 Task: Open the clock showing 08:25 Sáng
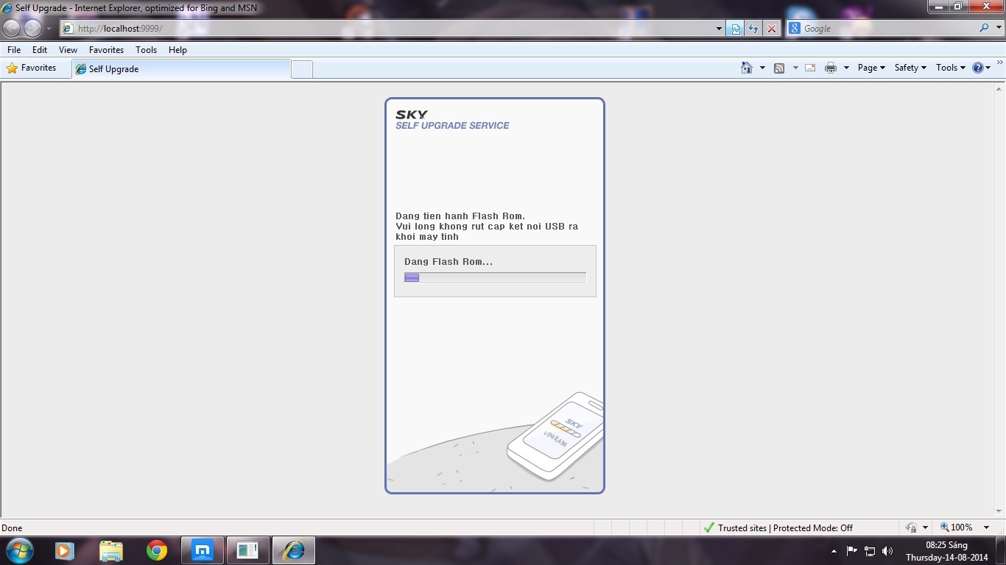click(946, 551)
